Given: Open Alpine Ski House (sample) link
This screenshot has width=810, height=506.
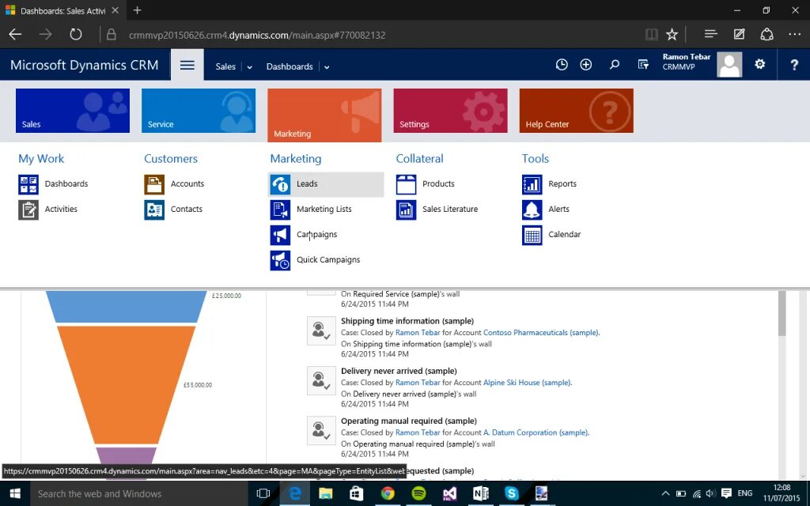Looking at the screenshot, I should coord(527,383).
